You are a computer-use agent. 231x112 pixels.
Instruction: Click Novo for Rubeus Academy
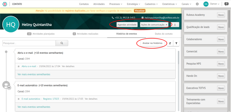(x=221, y=15)
